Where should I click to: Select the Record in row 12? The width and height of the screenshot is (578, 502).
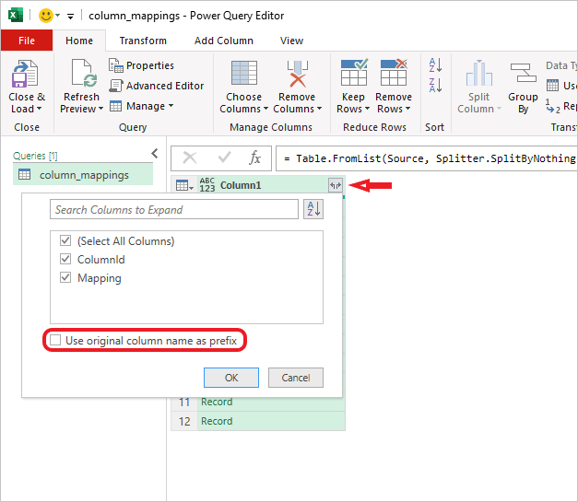coord(217,421)
